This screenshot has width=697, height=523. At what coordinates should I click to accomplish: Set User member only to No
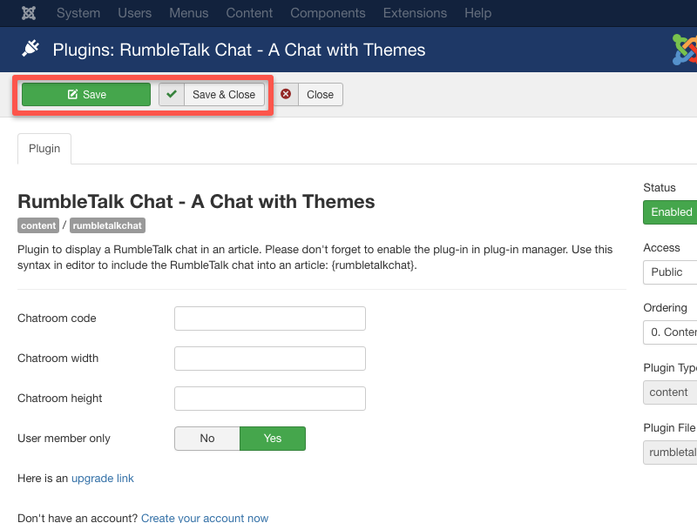point(206,439)
